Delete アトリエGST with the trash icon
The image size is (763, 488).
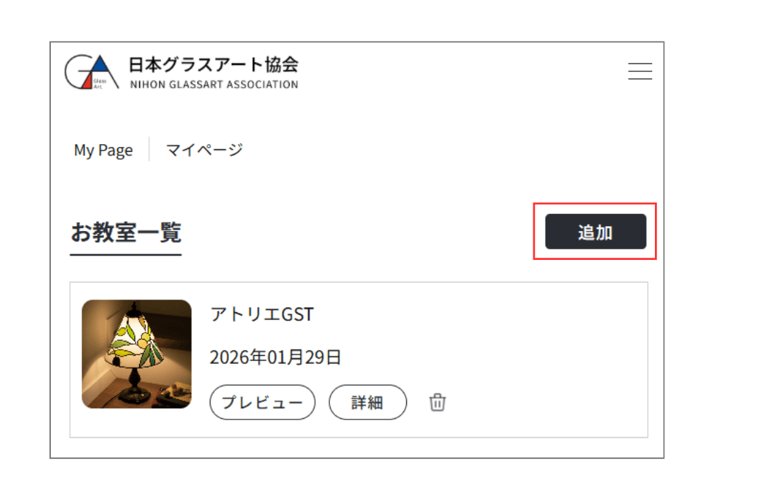[437, 403]
